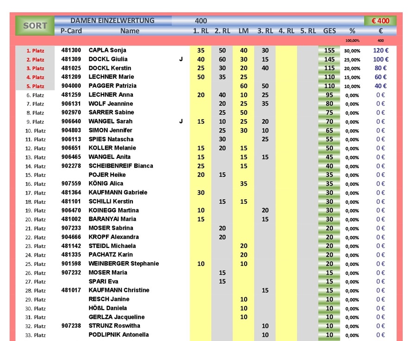The width and height of the screenshot is (412, 341).
Task: Click the € 400 prize total cell
Action: coord(380,21)
